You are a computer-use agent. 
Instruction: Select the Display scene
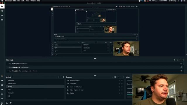[35, 87]
